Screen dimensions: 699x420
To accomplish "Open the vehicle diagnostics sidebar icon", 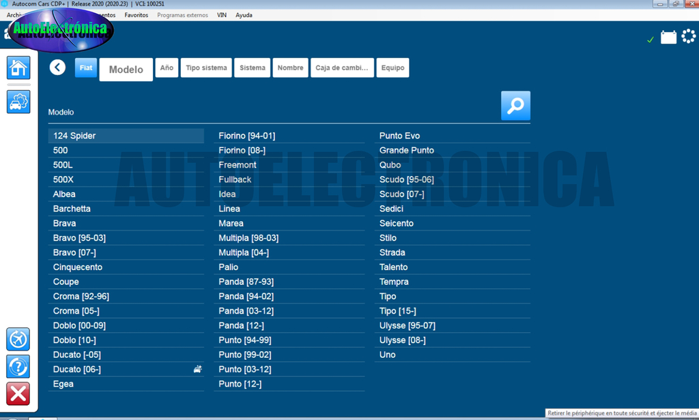I will tap(18, 102).
